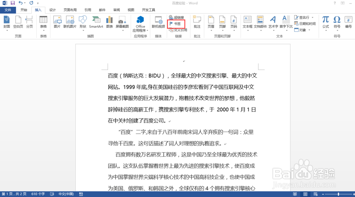Image resolution: width=355 pixels, height=197 pixels.
Task: Expand the signature line dropdown arrow
Action: pyautogui.click(x=313, y=17)
